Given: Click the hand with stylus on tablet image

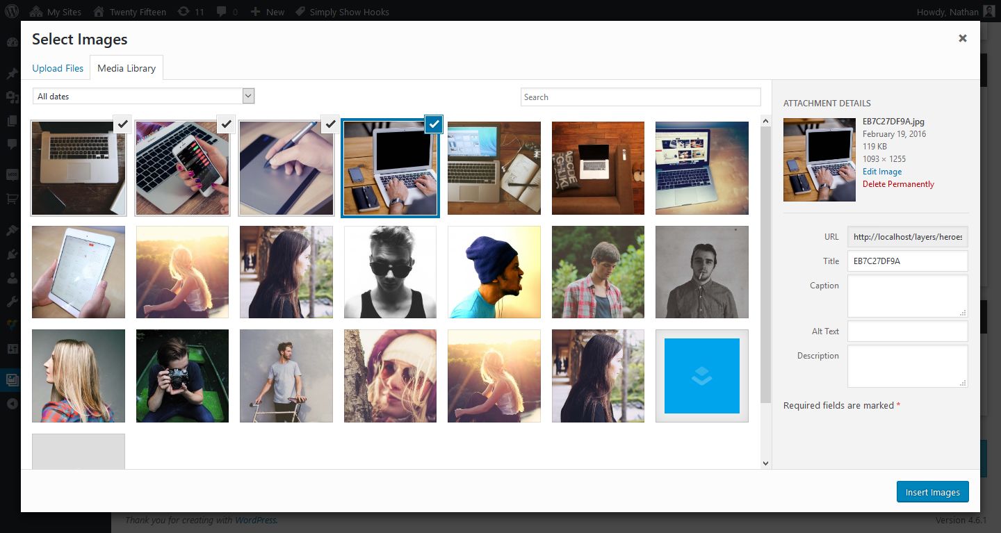Looking at the screenshot, I should click(286, 168).
